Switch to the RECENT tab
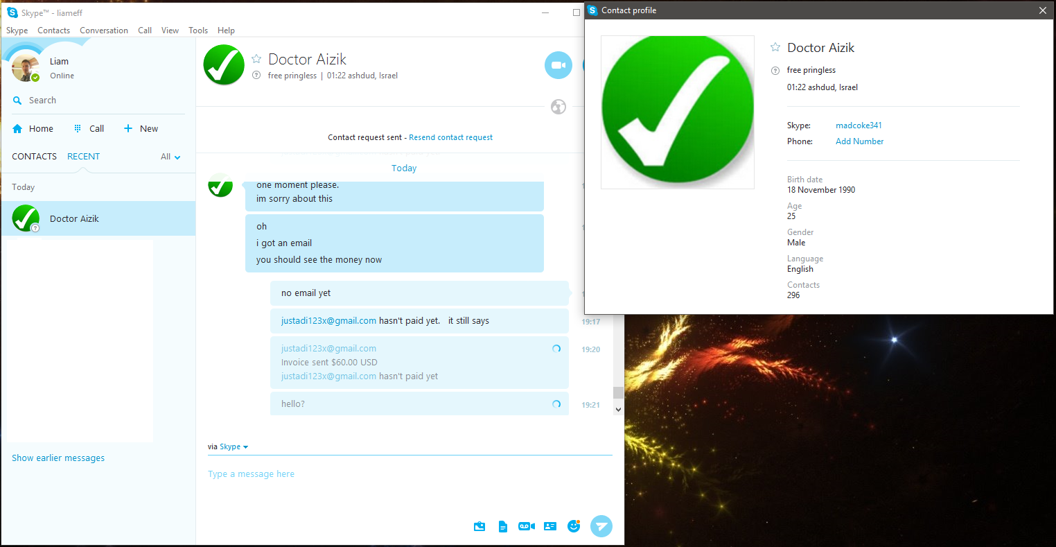Image resolution: width=1056 pixels, height=547 pixels. tap(83, 157)
